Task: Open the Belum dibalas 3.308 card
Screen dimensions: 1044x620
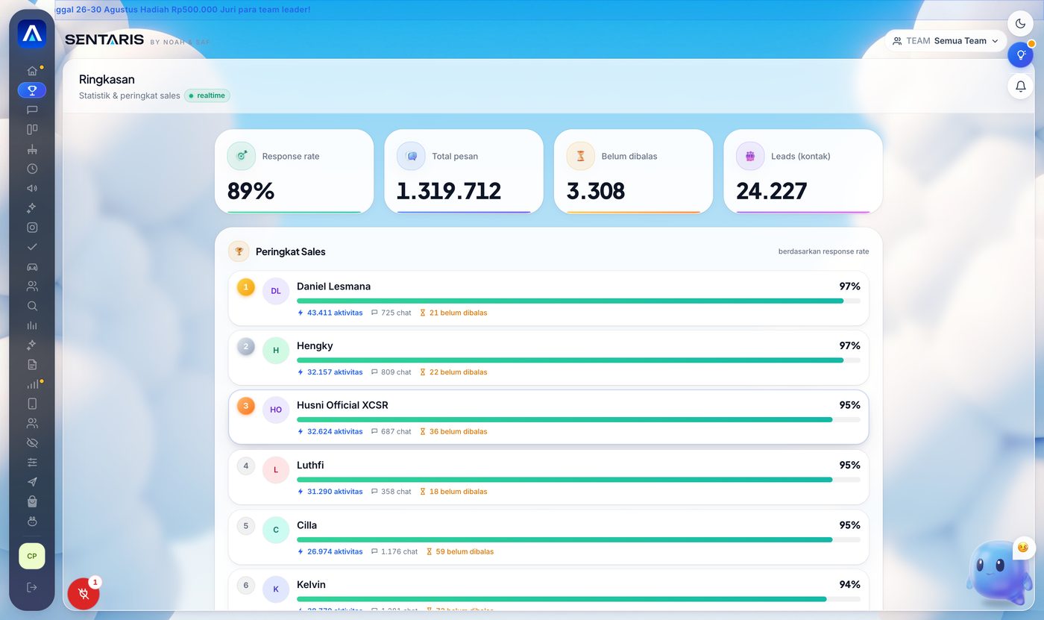Action: [x=633, y=172]
